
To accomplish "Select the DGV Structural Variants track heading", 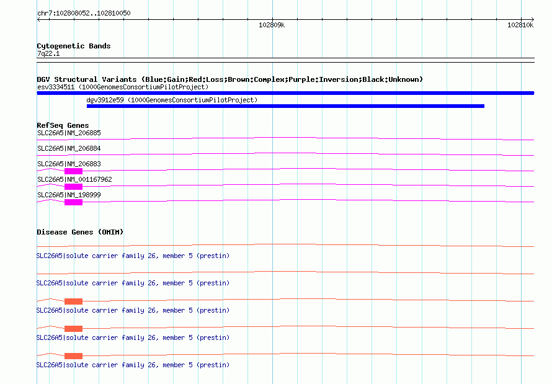I will 230,79.
